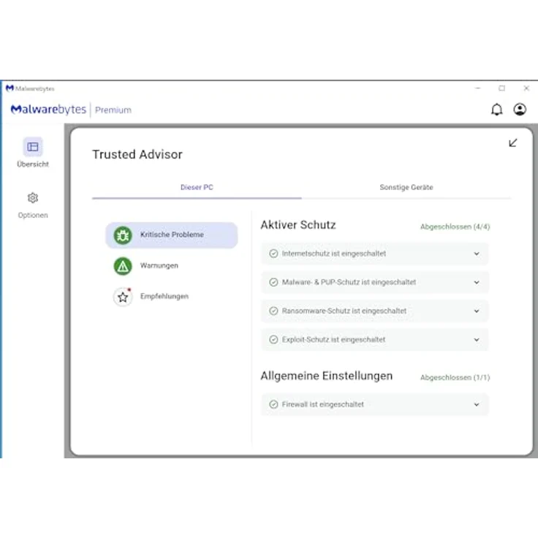Click Internetschutz ist eingeschaltet text
538x538 pixels.
coord(334,254)
